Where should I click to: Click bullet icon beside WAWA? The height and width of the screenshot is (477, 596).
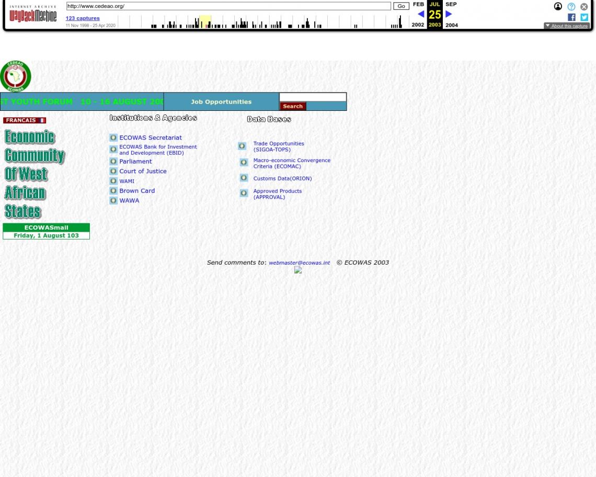(x=113, y=200)
